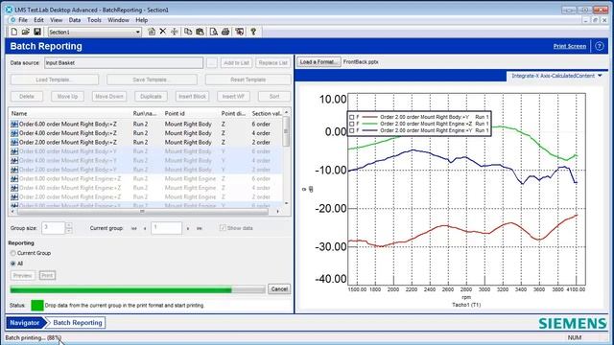The image size is (614, 345).
Task: Decrease Group size with the down stepper
Action: (69, 231)
